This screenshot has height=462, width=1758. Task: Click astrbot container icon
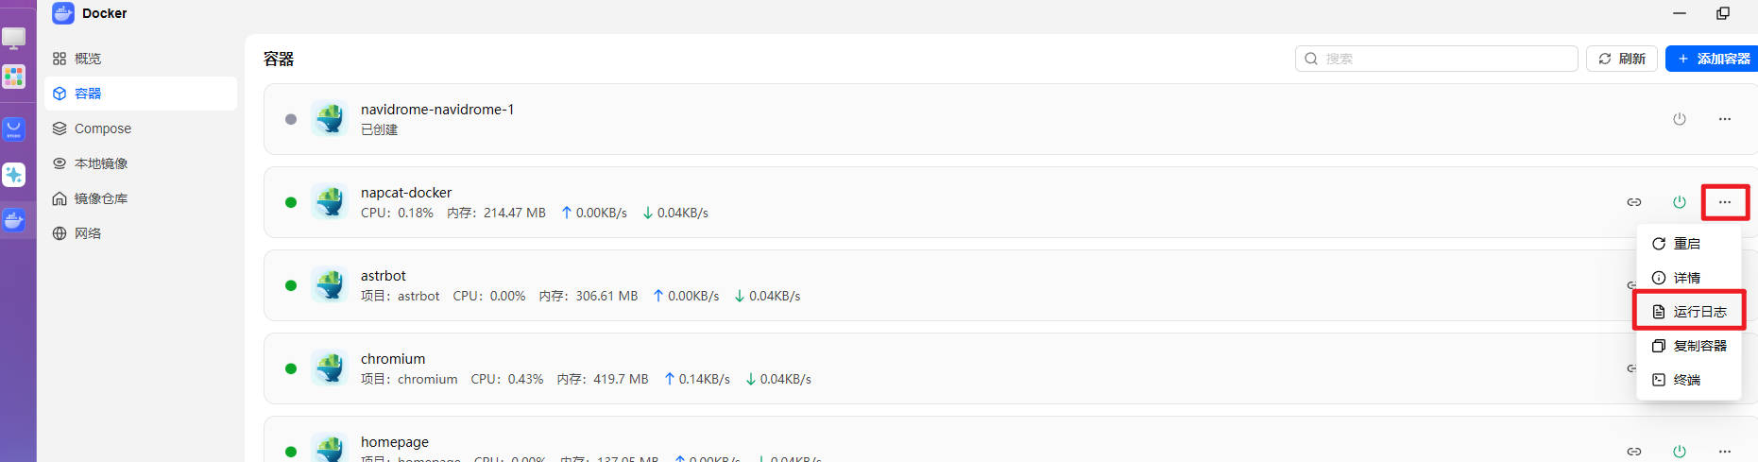click(330, 285)
